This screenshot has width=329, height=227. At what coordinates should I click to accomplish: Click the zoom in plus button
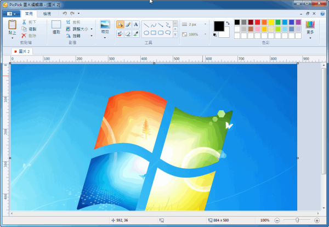coord(317,220)
